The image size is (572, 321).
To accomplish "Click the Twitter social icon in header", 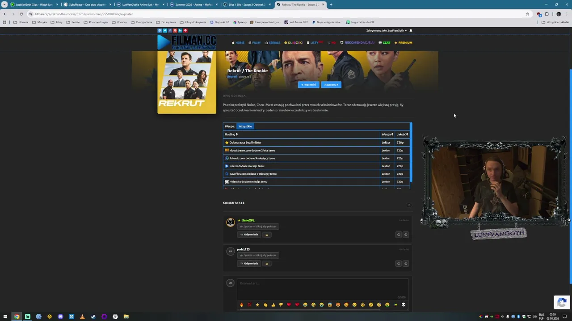I will point(164,30).
